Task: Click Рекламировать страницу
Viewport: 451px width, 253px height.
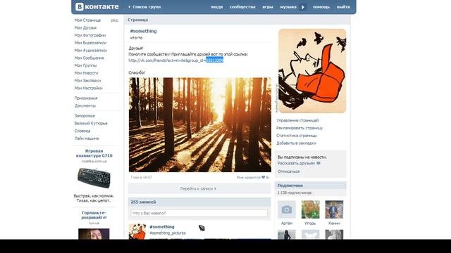Action: [x=299, y=128]
